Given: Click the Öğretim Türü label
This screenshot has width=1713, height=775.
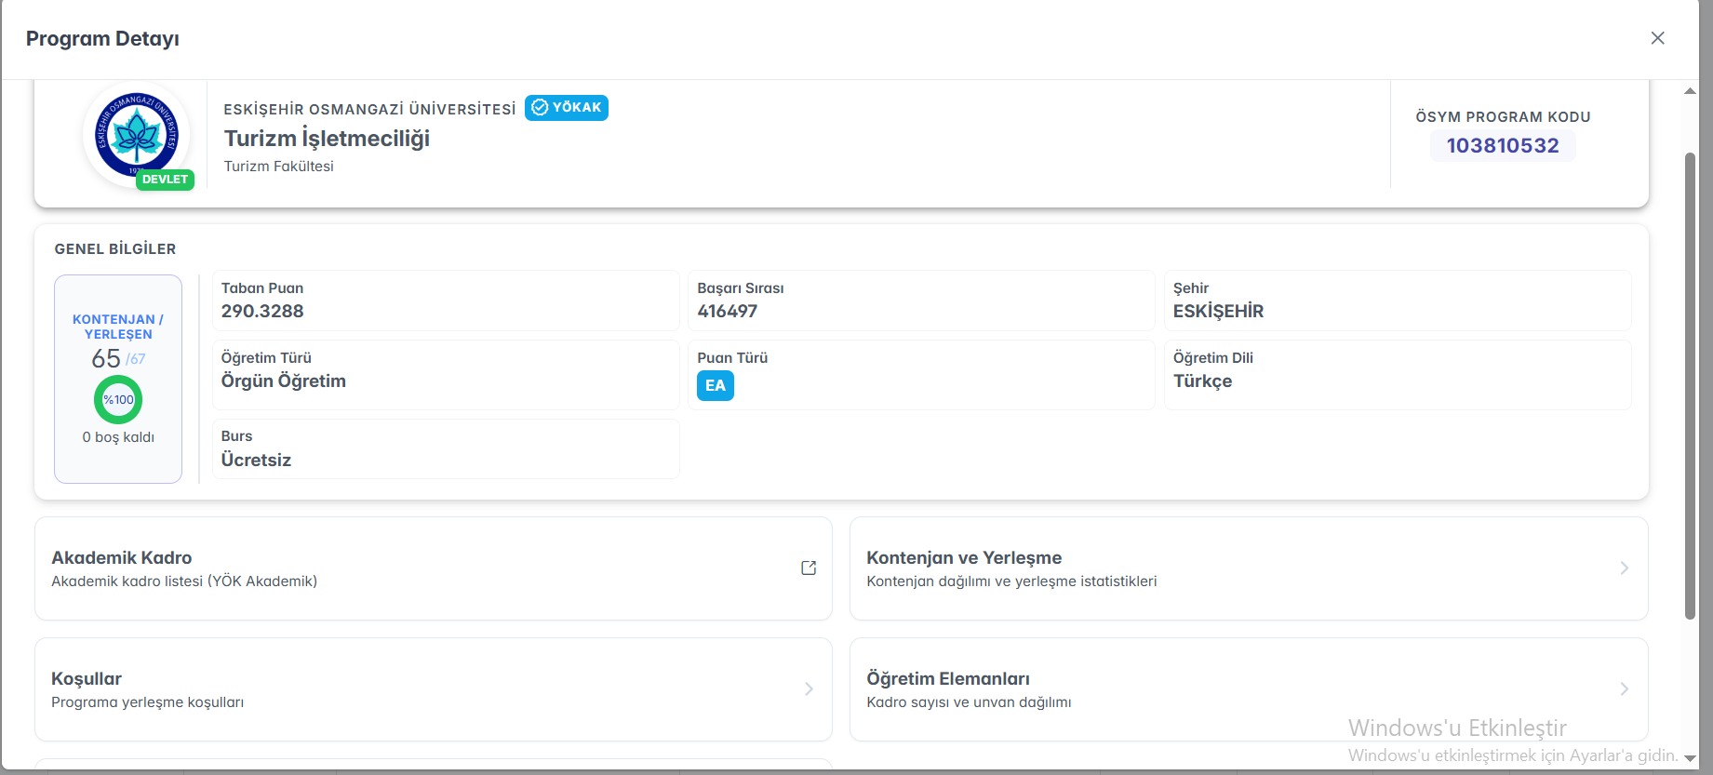Looking at the screenshot, I should point(266,358).
